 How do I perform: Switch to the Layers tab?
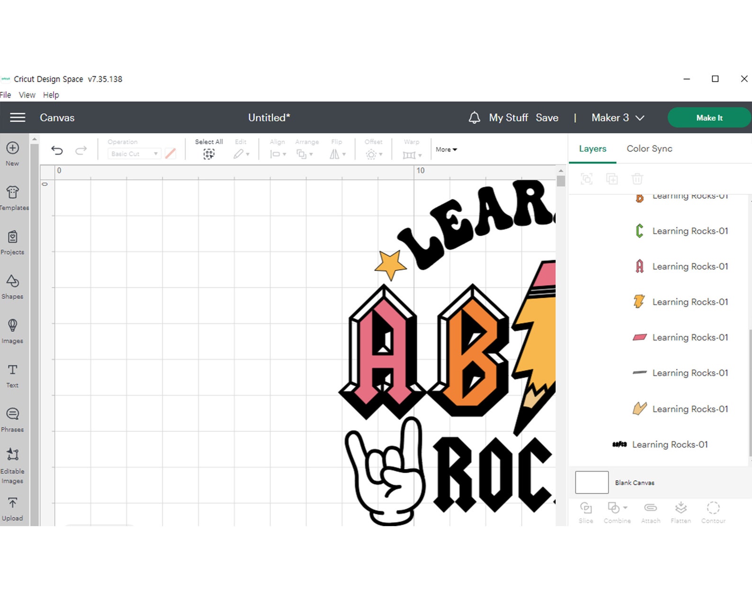click(x=592, y=148)
